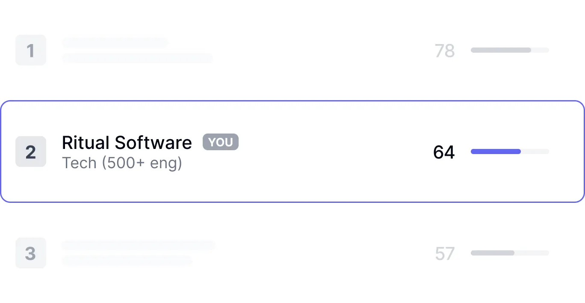Click the third-place placeholder name line

point(139,245)
